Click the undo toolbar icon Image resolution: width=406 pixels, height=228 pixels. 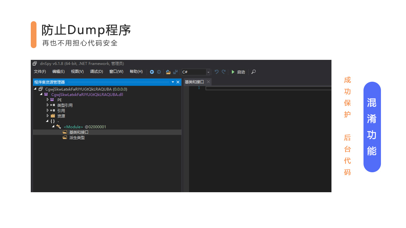click(x=217, y=72)
